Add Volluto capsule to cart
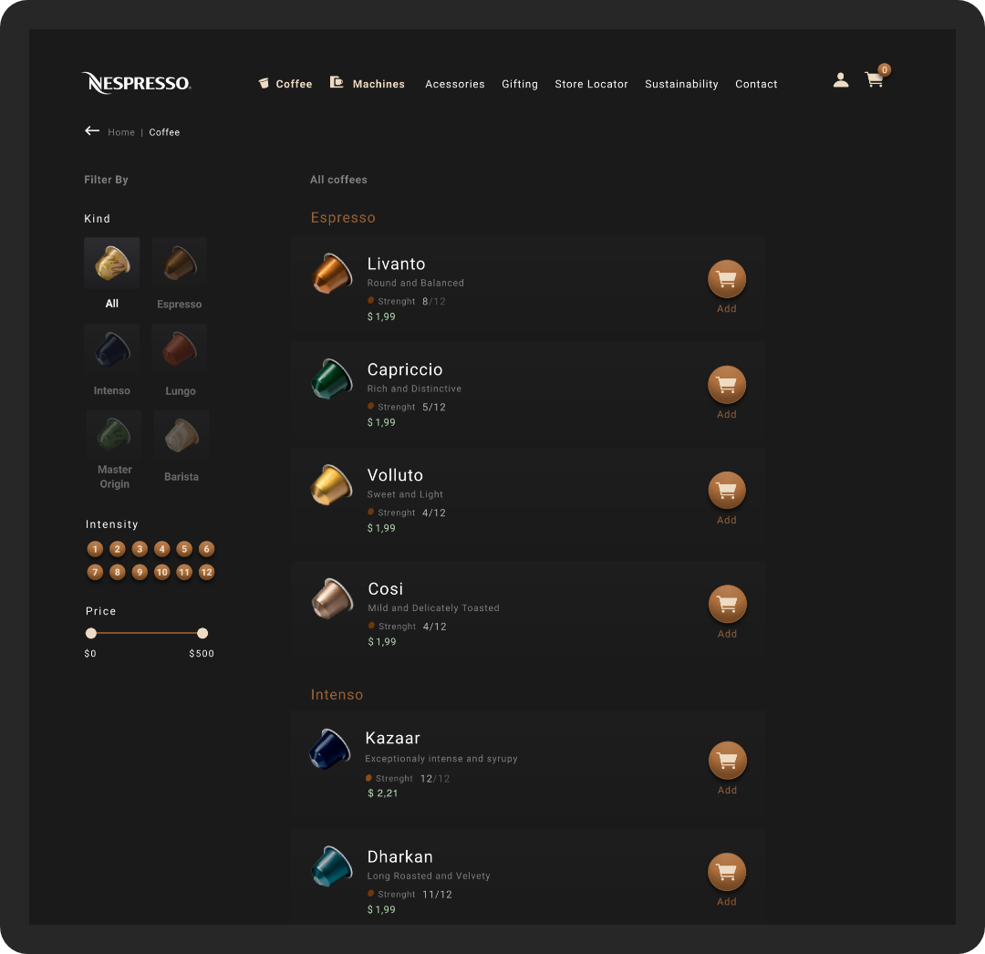The height and width of the screenshot is (954, 985). [727, 490]
